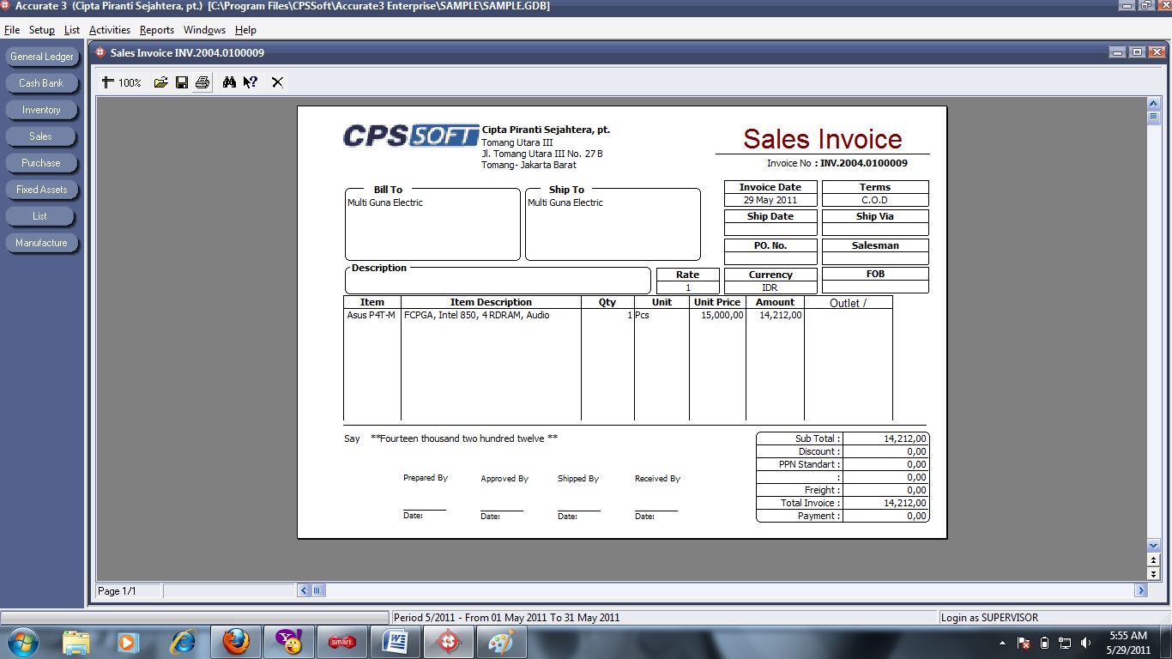Click the battery tray icon
This screenshot has height=659, width=1172.
click(x=1044, y=643)
